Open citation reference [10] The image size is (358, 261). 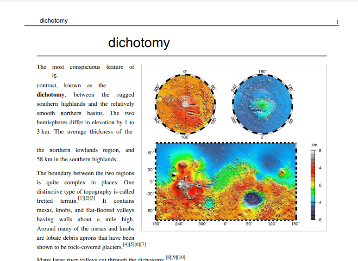point(182,257)
